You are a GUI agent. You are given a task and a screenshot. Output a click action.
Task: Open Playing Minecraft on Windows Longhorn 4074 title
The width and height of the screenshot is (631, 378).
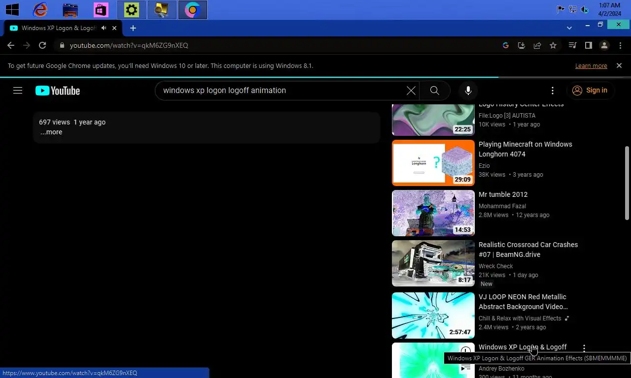tap(526, 149)
